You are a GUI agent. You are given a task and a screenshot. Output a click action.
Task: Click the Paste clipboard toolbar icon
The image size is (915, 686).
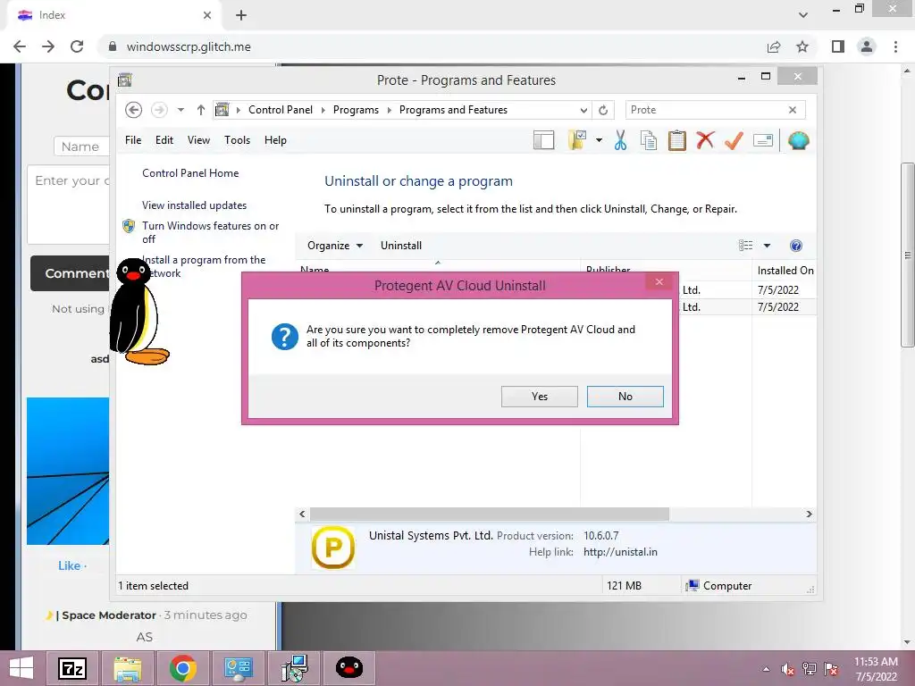click(x=677, y=140)
